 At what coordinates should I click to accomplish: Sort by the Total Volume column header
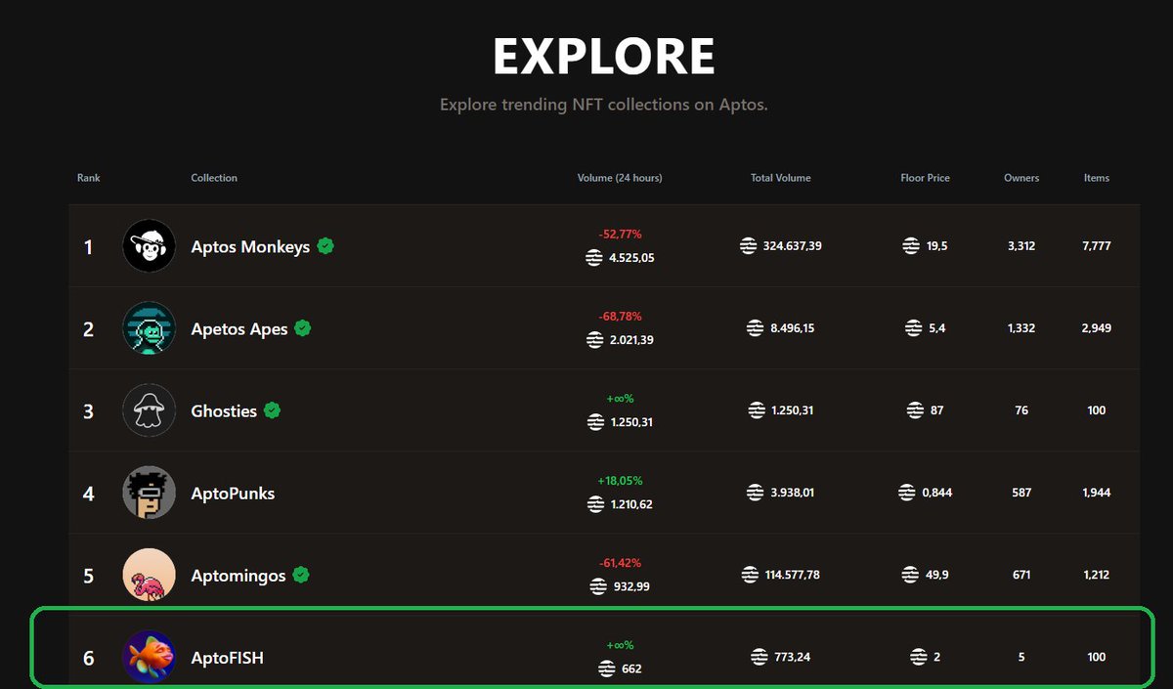781,178
